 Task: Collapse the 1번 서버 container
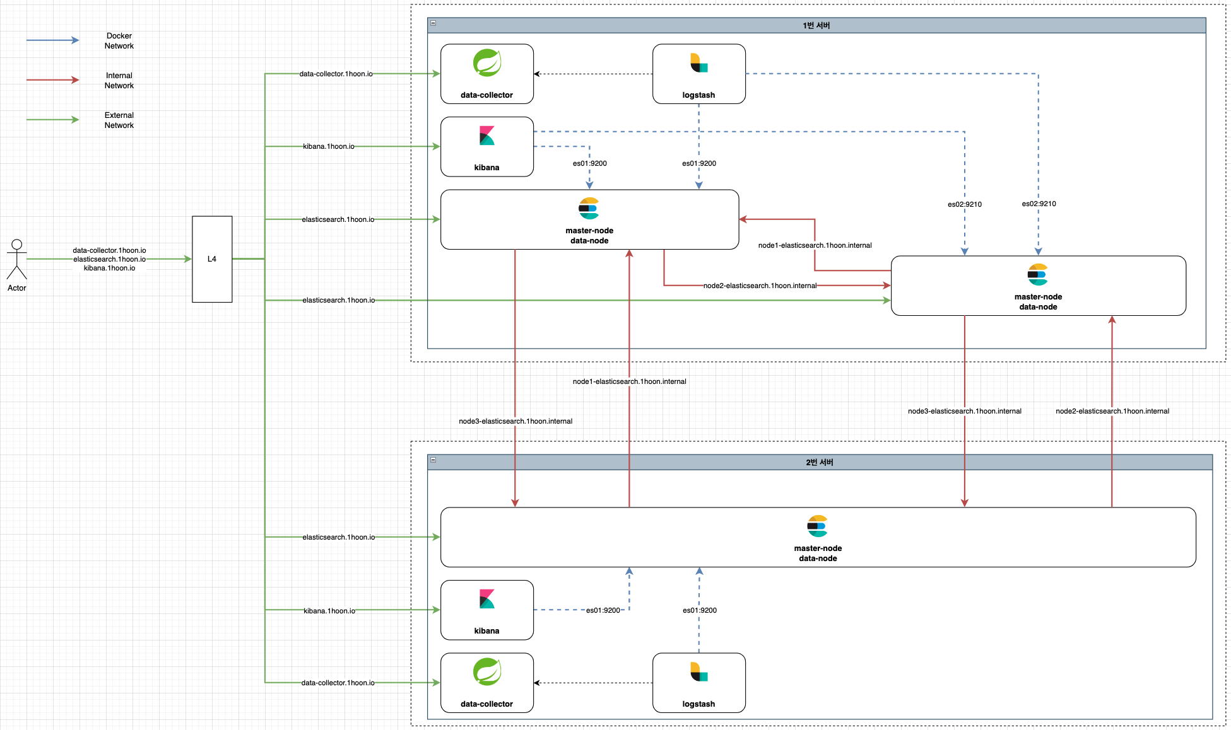pyautogui.click(x=433, y=23)
